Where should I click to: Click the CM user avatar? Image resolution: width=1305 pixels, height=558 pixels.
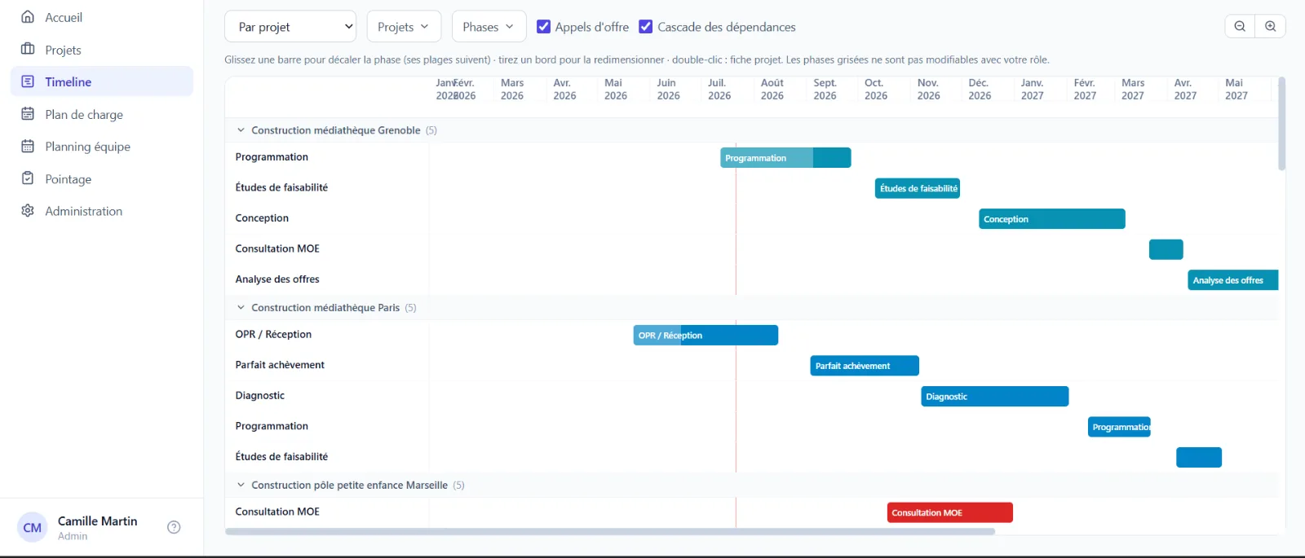(33, 527)
